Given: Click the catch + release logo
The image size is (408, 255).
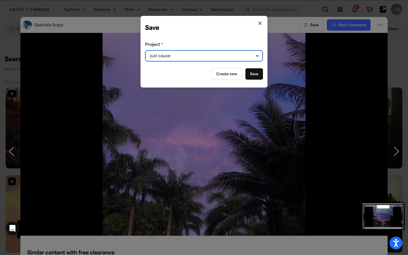Looking at the screenshot, I should 29,9.
